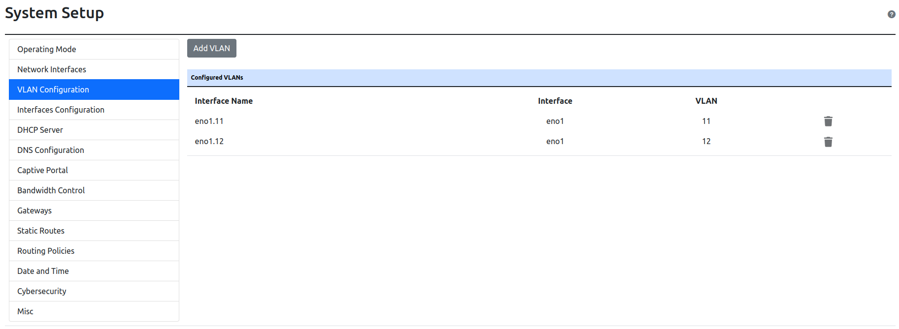Open Date and Time settings
The image size is (899, 329).
tap(43, 271)
